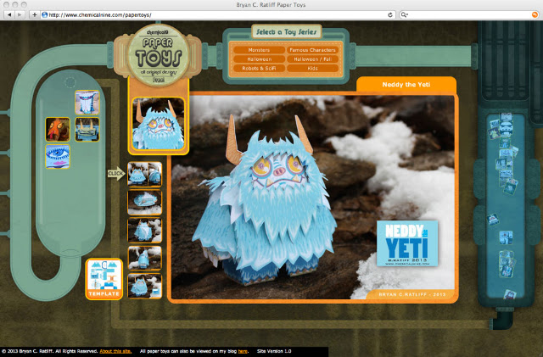Screen dimensions: 543x357
Task: Go back in browser history
Action: (9, 14)
